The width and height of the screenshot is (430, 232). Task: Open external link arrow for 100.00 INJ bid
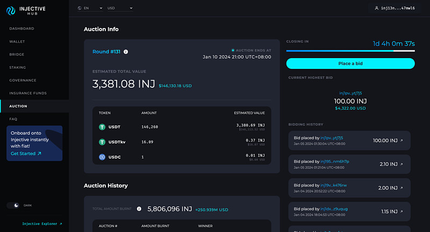(401, 140)
